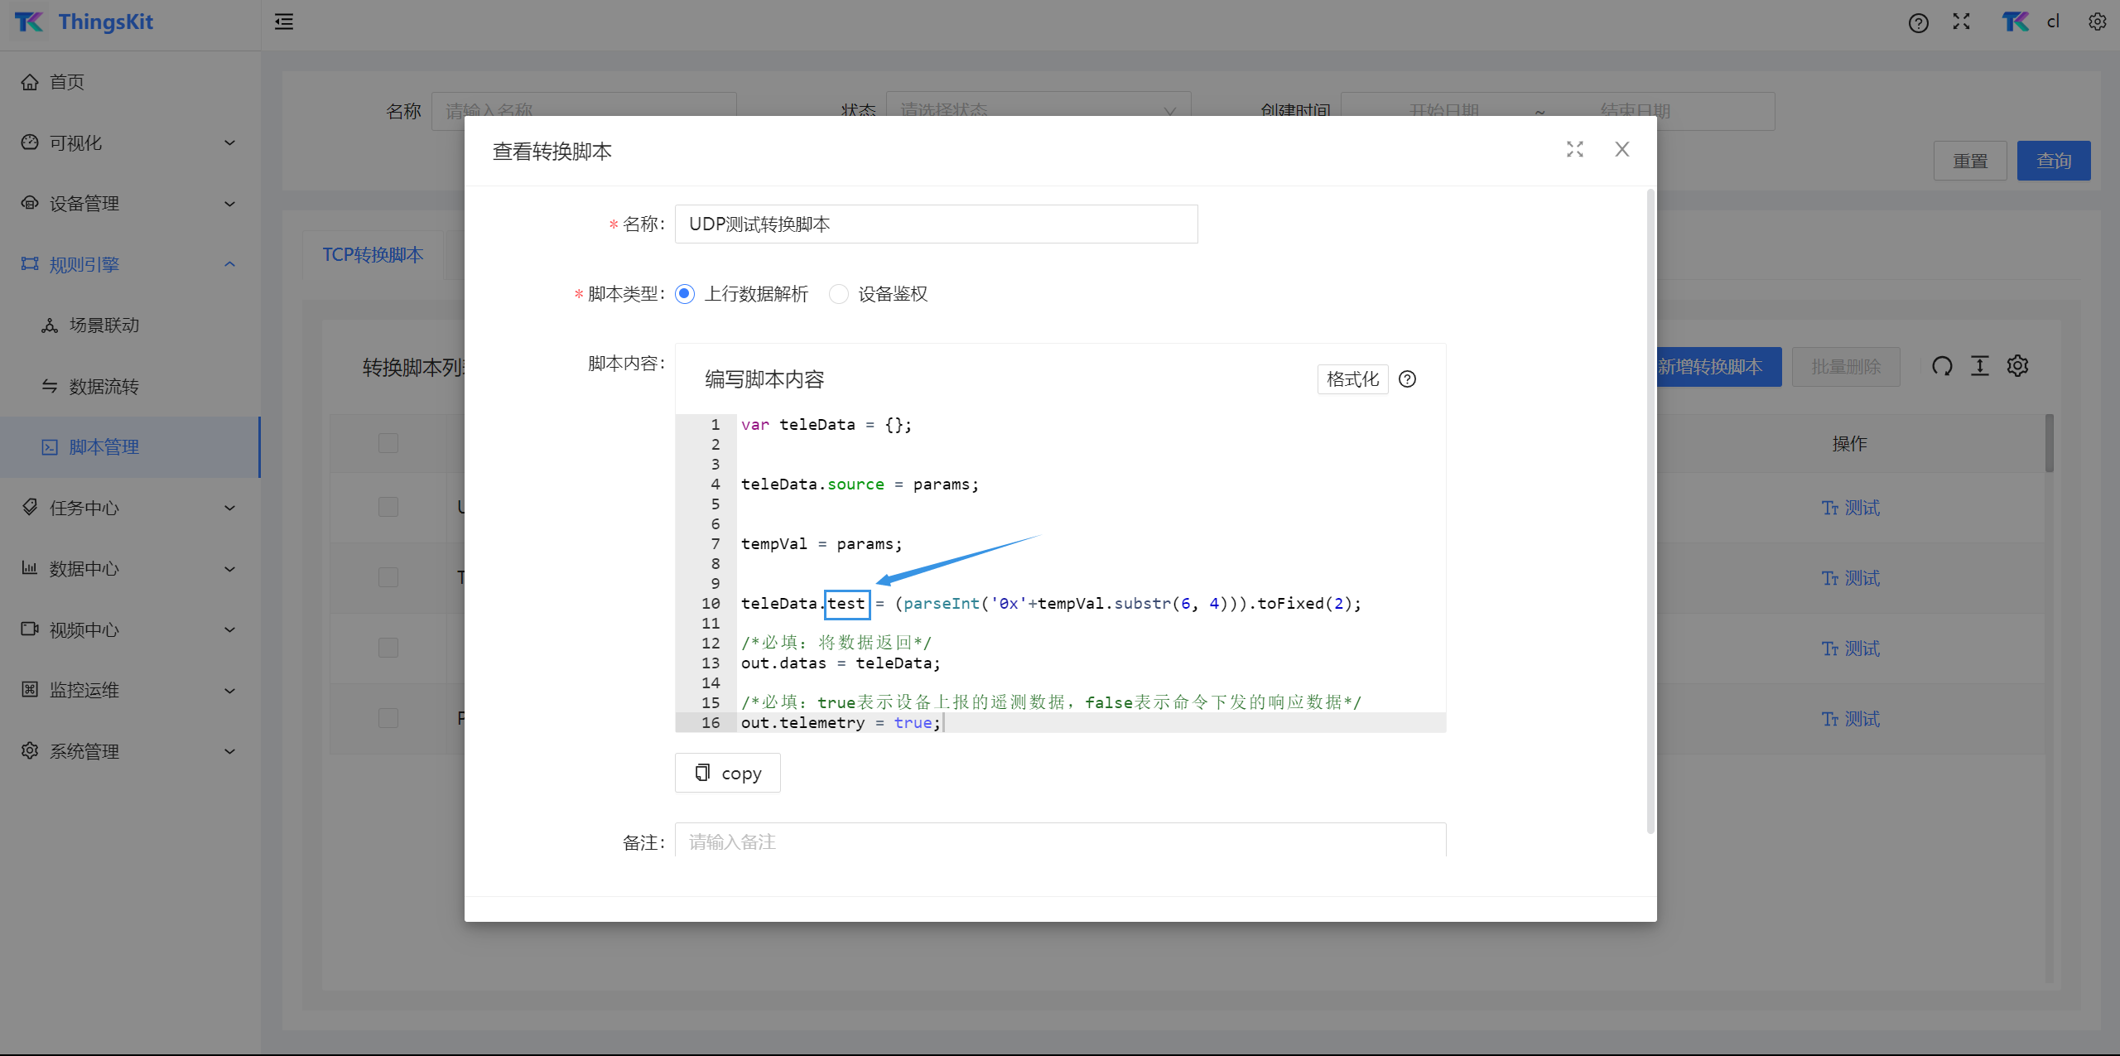This screenshot has height=1056, width=2120.
Task: Toggle browser fullscreen icon in header
Action: (x=1960, y=22)
